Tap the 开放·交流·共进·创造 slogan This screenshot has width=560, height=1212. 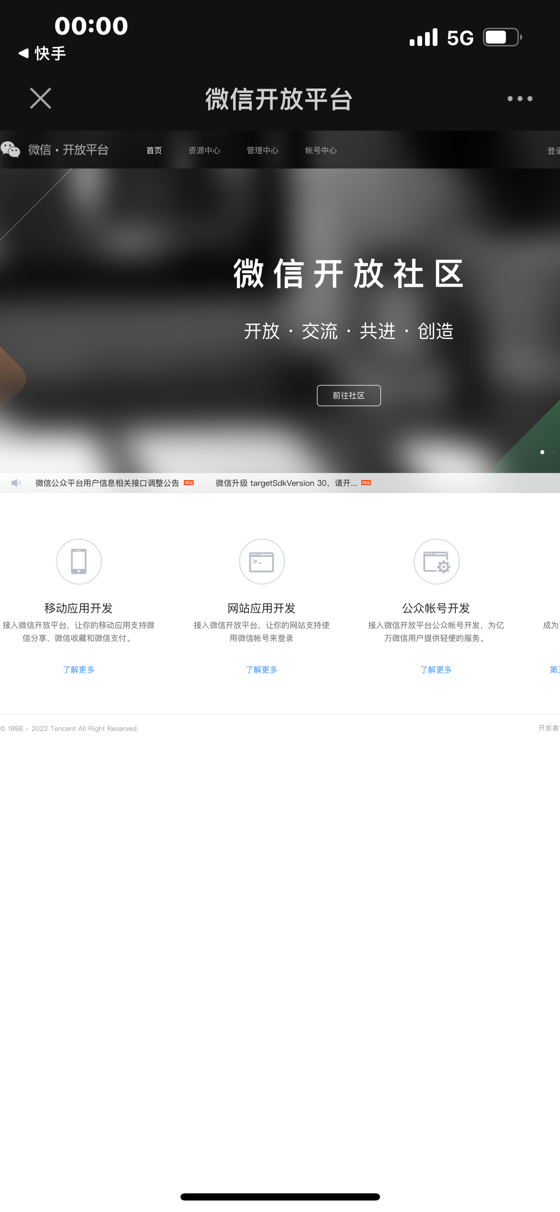pyautogui.click(x=349, y=331)
